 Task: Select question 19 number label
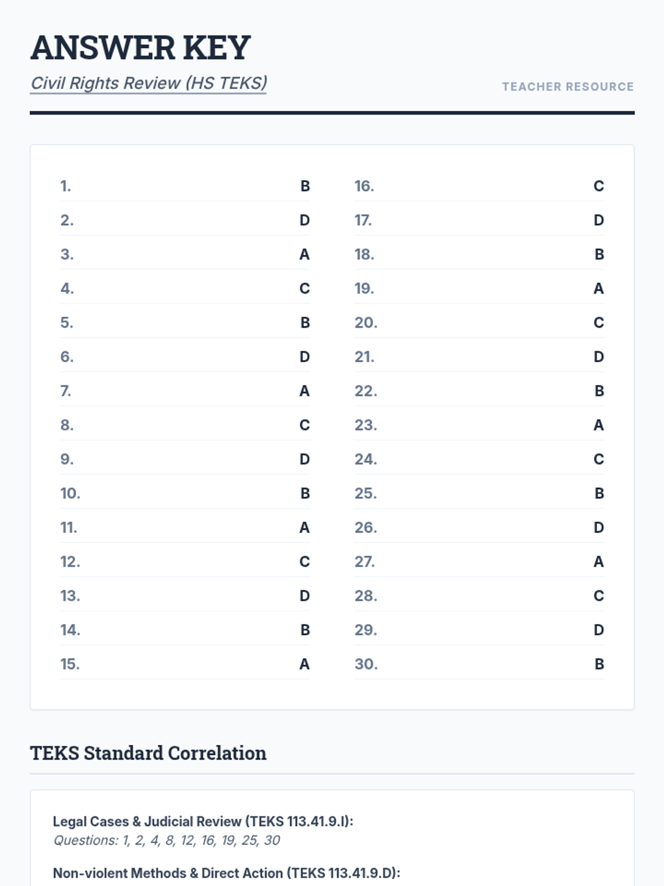[364, 289]
